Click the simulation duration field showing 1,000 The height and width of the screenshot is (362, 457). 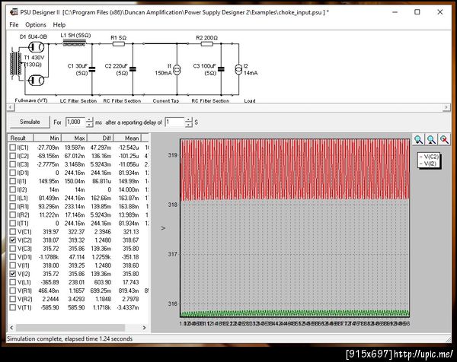75,122
